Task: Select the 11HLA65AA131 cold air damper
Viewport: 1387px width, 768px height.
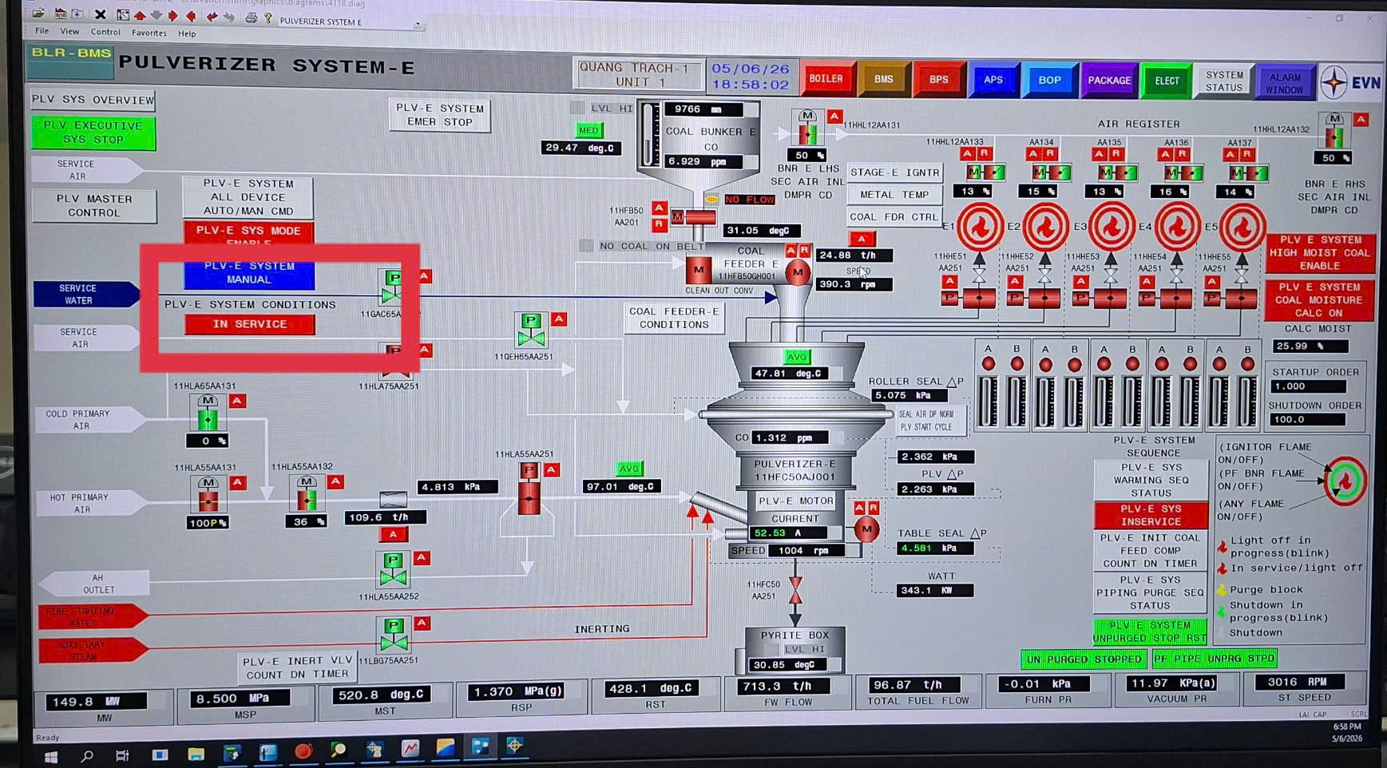Action: [208, 412]
